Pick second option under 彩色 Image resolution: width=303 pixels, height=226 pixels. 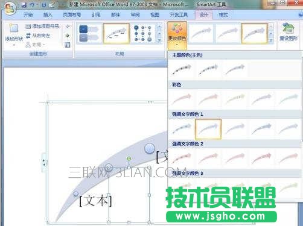click(x=208, y=99)
